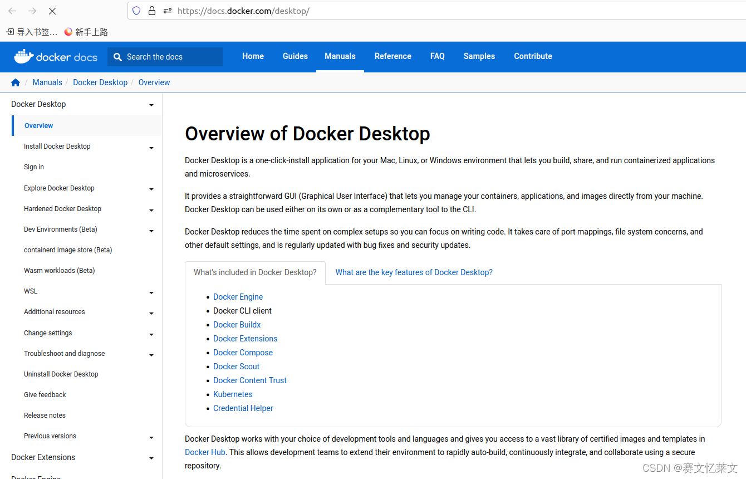Click the docker docs whale logo

[56, 56]
